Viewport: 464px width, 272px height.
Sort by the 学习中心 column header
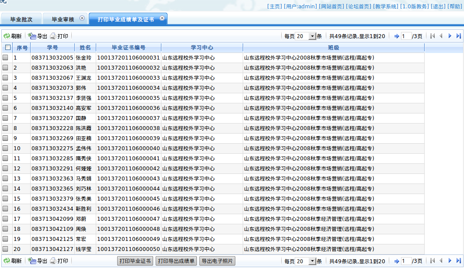[x=202, y=47]
